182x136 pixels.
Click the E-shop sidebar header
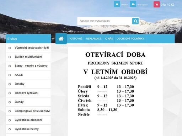[x=28, y=39]
